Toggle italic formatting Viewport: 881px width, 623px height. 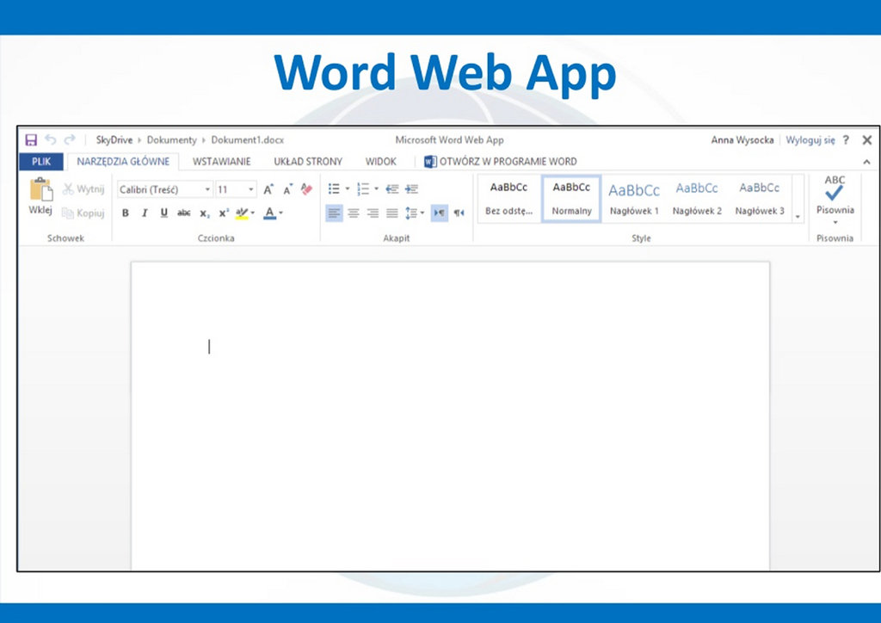point(145,213)
